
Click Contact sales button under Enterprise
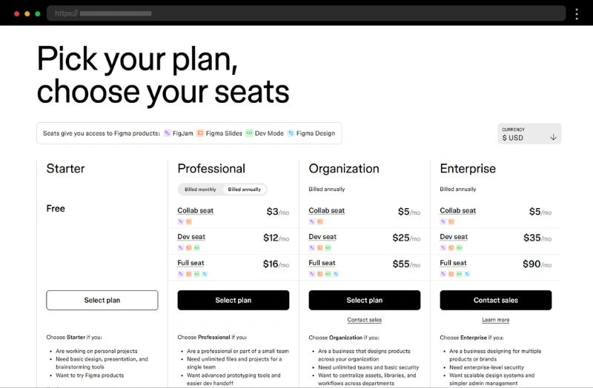click(x=495, y=301)
